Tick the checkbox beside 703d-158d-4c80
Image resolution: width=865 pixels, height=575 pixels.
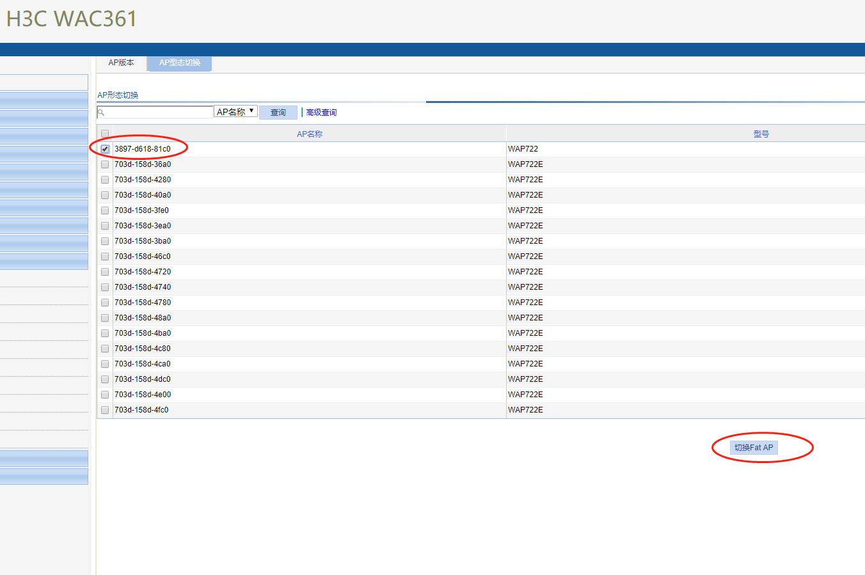(105, 349)
